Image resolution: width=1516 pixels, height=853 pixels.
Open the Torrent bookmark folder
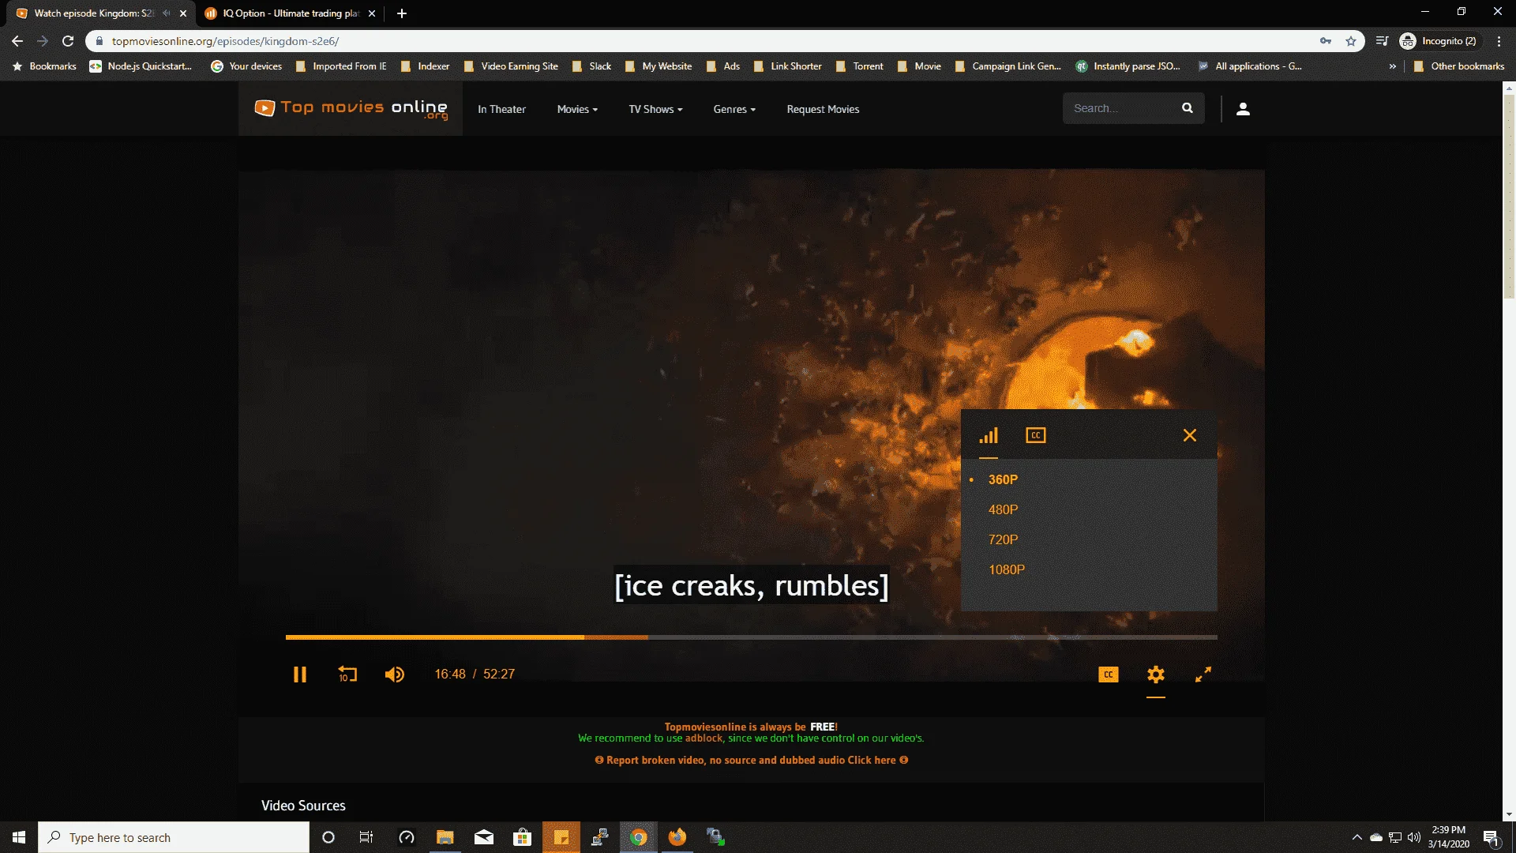pos(859,66)
